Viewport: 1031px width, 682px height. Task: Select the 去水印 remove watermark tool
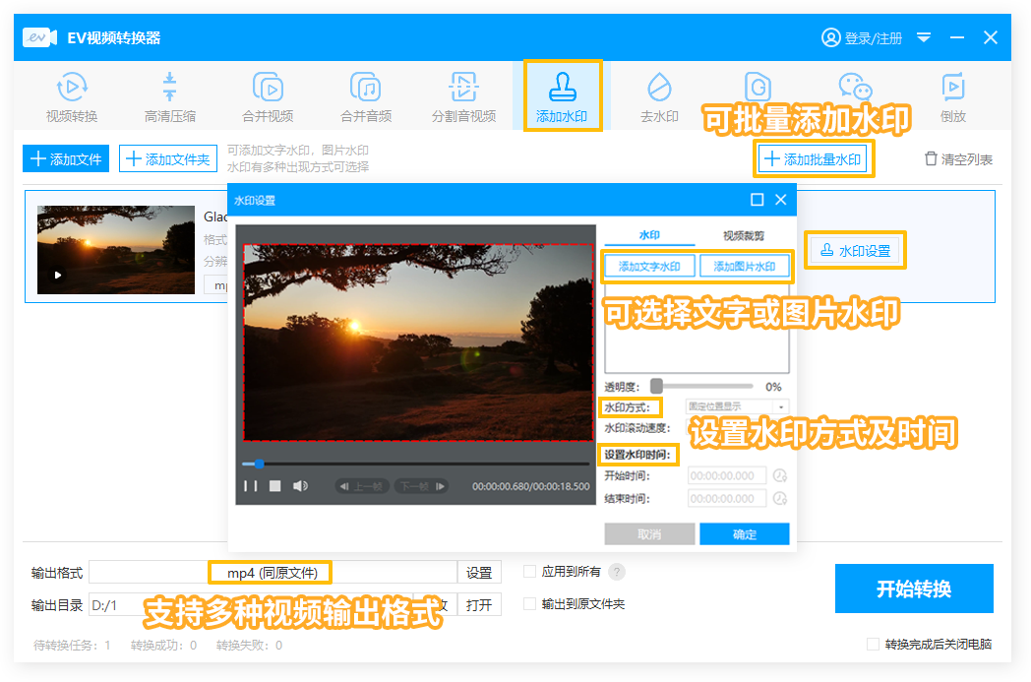(659, 96)
